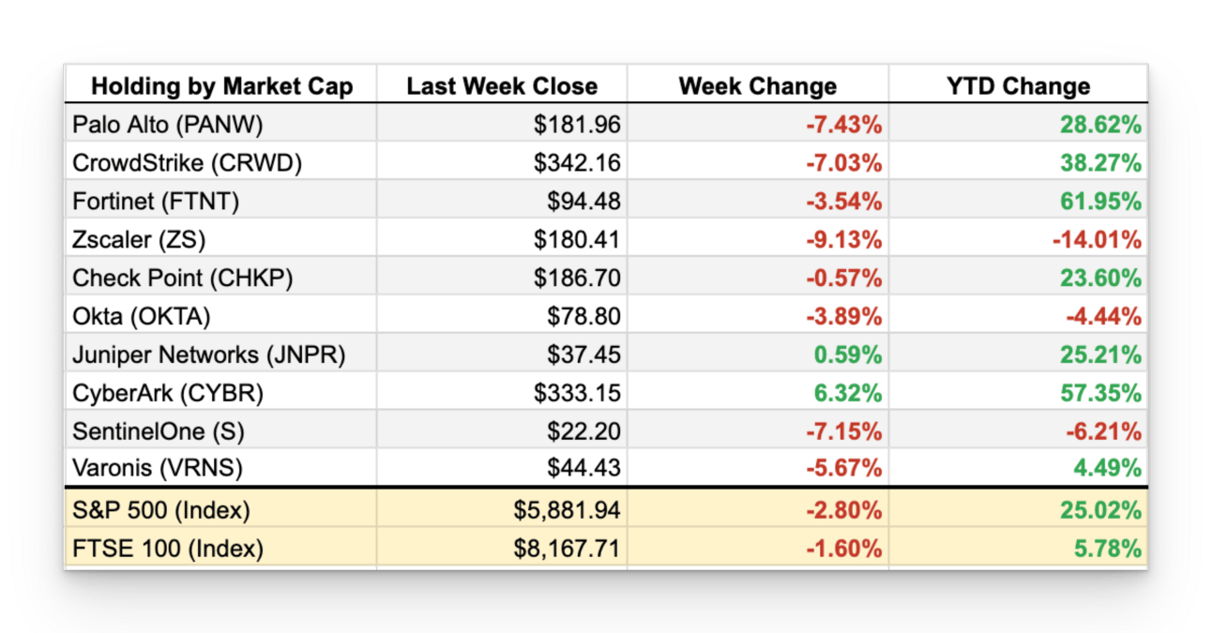Screen dimensions: 1212x633
Task: Select the Zscaler (ZS) holding cell
Action: 139,240
